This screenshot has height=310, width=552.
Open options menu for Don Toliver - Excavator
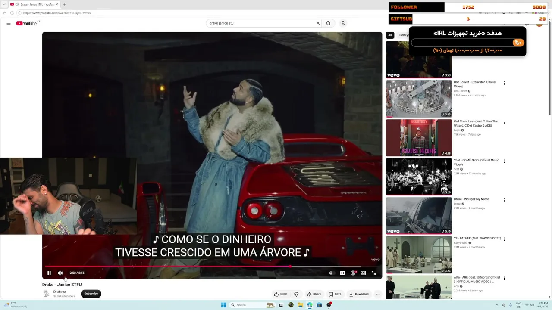[x=504, y=83]
